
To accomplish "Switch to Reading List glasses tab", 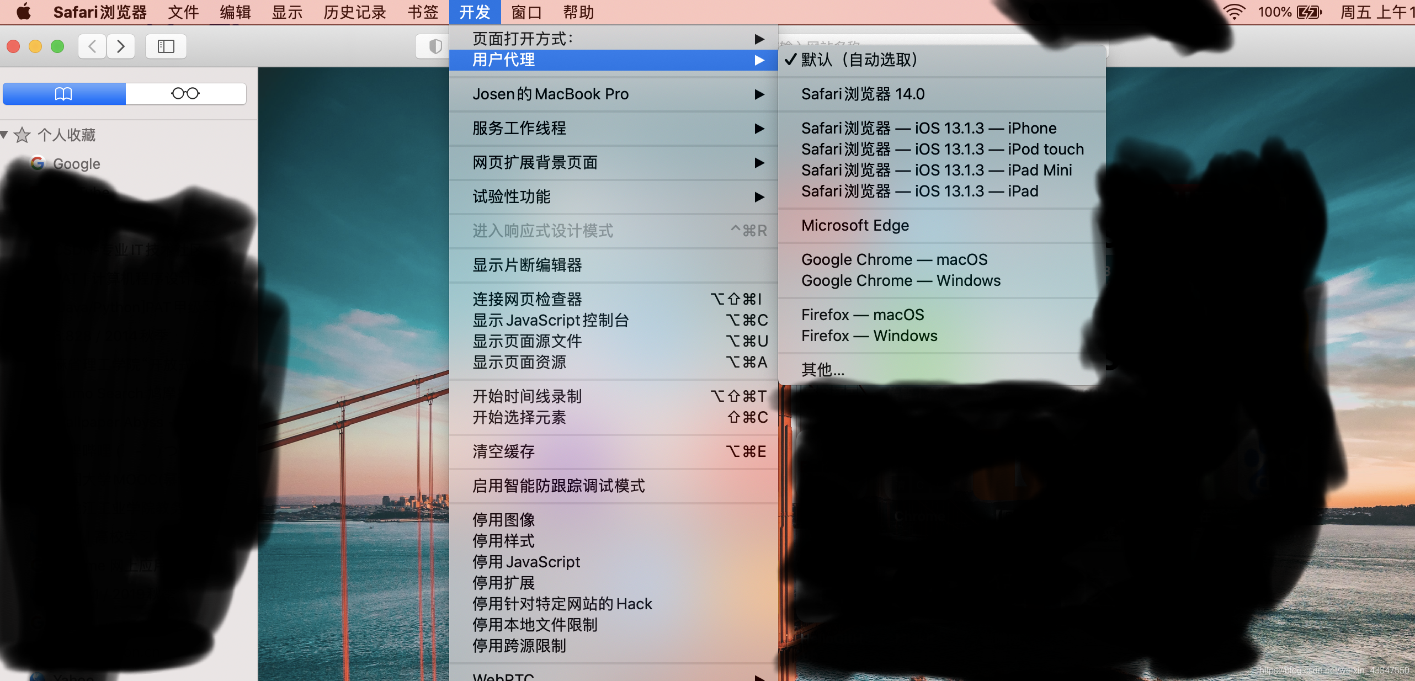I will [x=185, y=94].
